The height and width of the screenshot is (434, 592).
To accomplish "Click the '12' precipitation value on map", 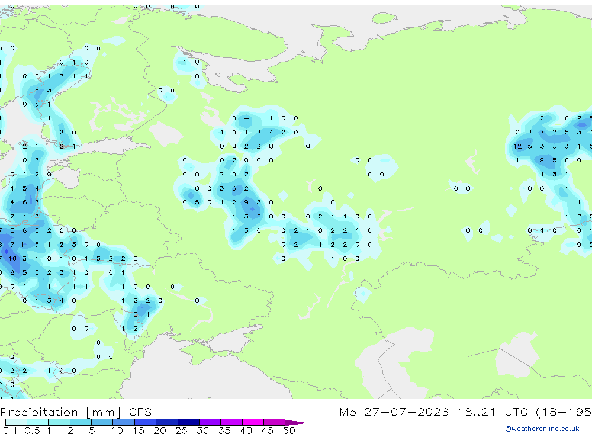I will click(517, 146).
